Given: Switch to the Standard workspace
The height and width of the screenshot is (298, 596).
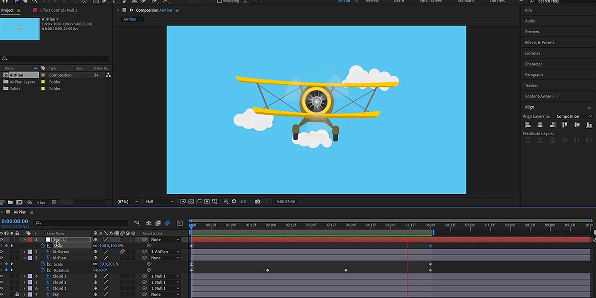Looking at the screenshot, I should 465,1.
